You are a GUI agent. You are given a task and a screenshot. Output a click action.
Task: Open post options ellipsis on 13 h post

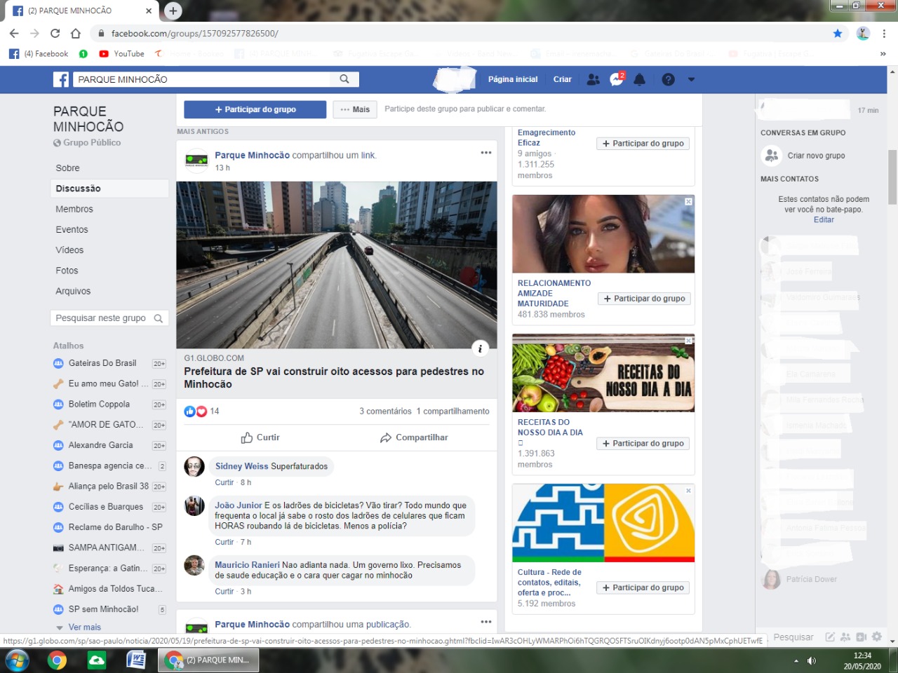pos(486,153)
